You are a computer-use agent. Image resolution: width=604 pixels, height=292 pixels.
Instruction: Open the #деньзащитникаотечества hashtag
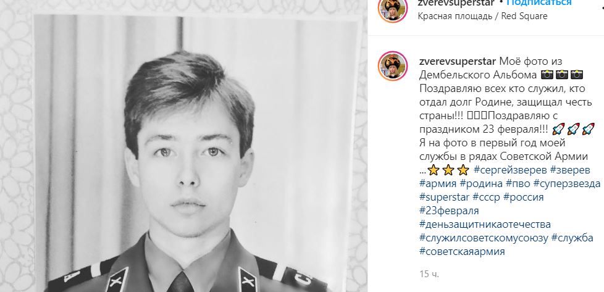485,224
